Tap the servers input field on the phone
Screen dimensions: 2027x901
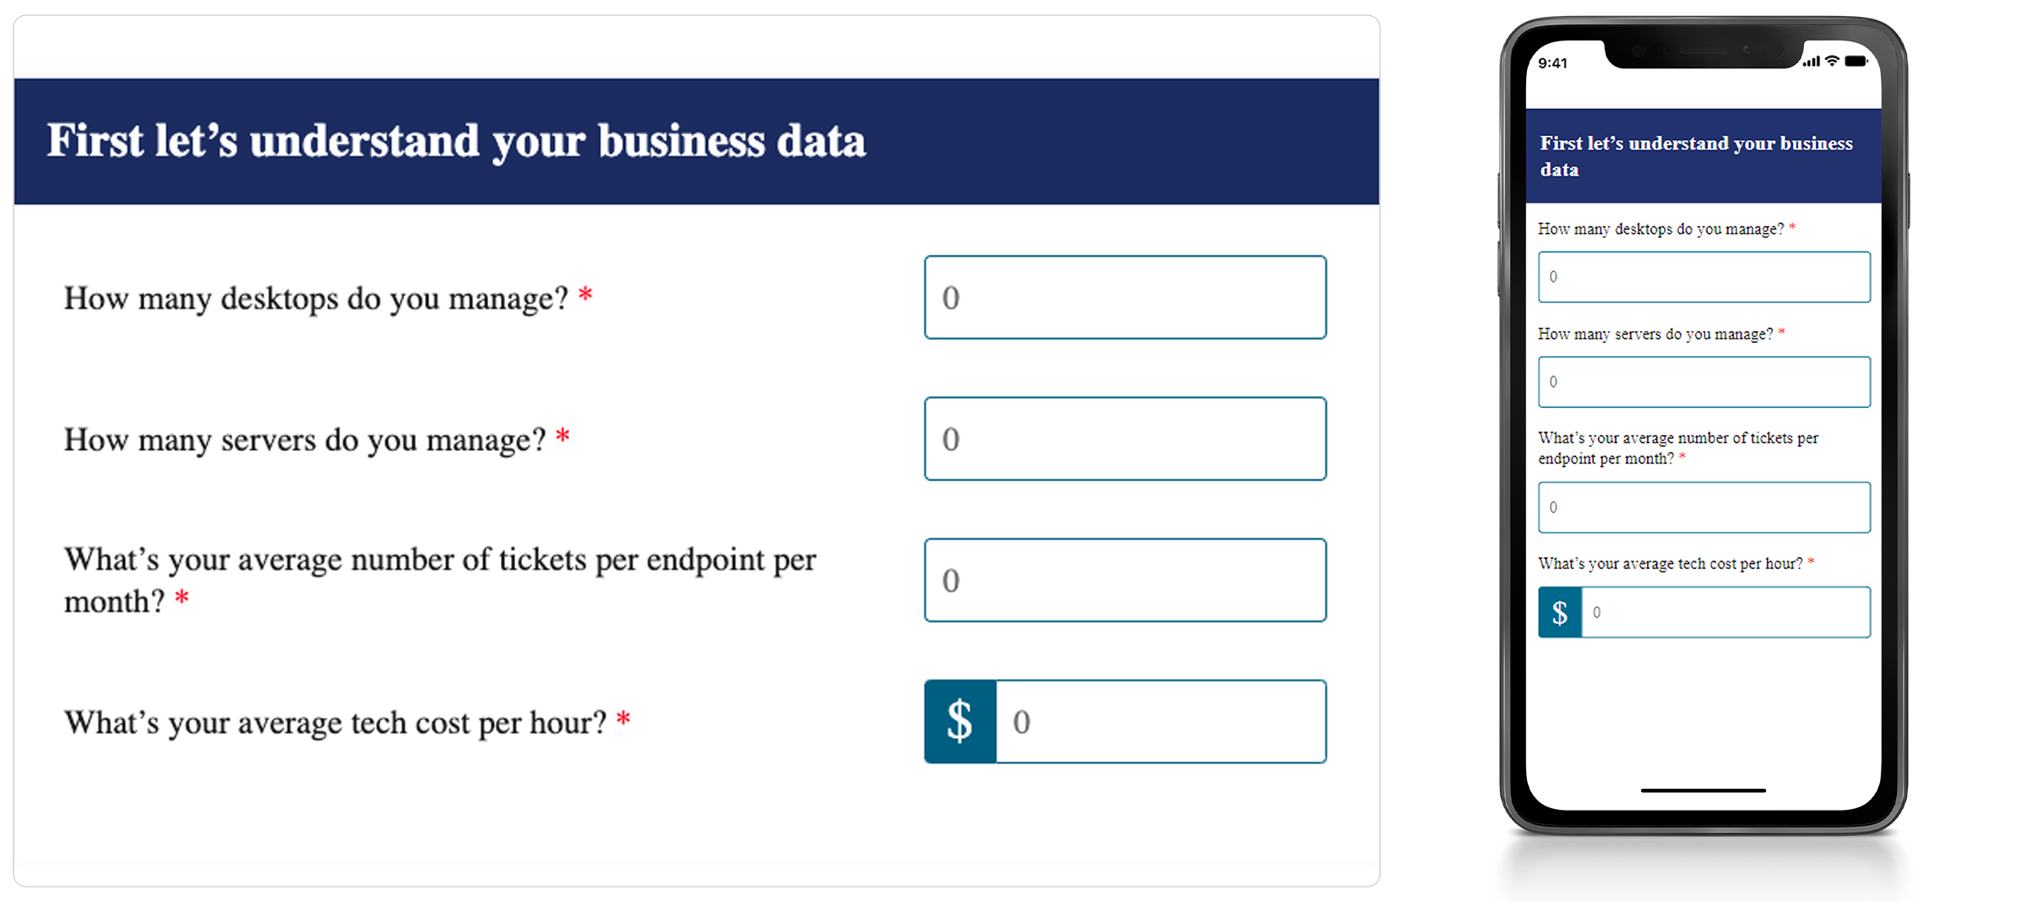click(x=1704, y=382)
